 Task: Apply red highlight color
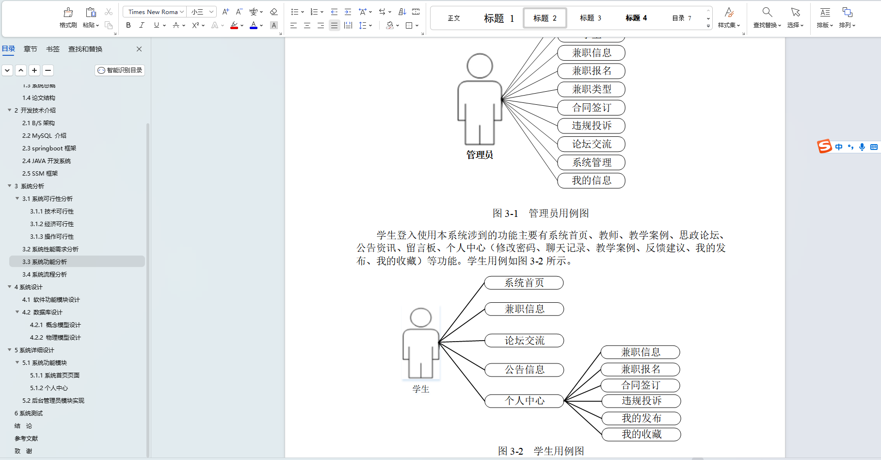click(234, 25)
